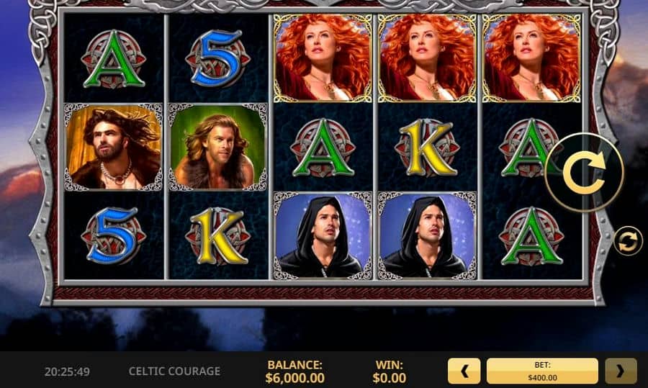Click the clock time display
The width and height of the screenshot is (648, 388).
[67, 371]
